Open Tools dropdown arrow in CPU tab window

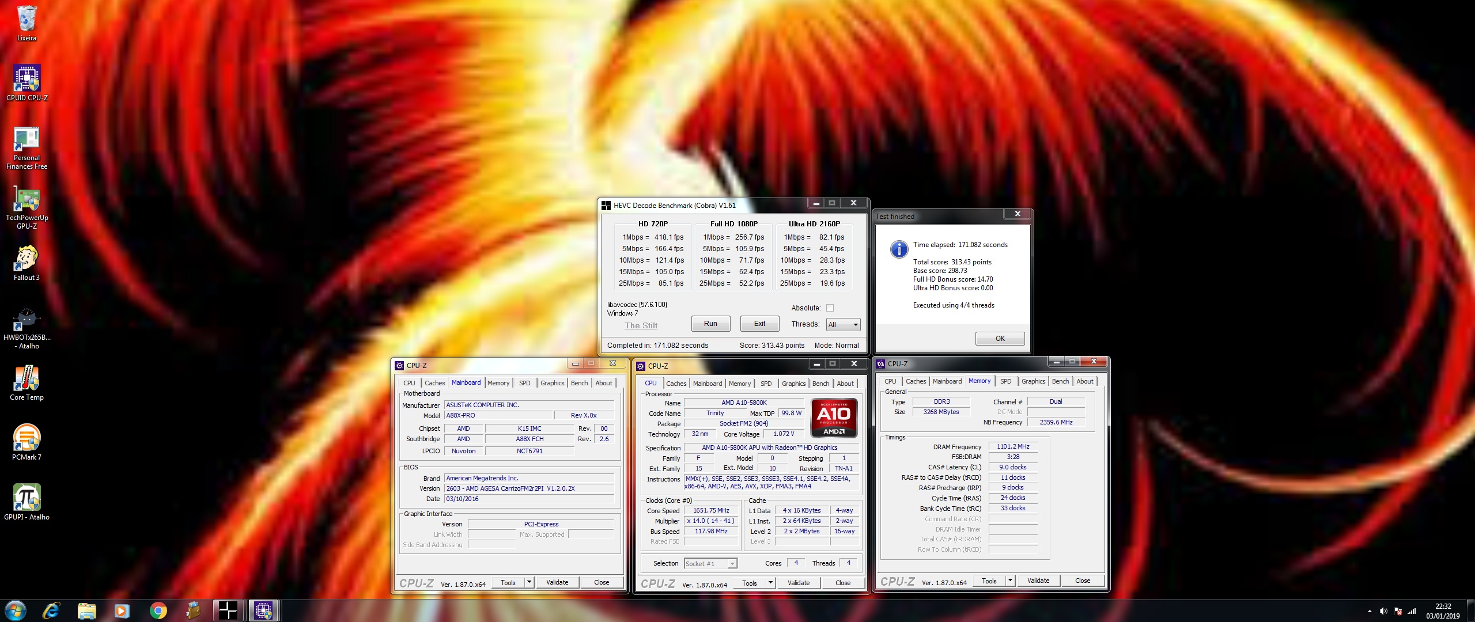(x=770, y=583)
